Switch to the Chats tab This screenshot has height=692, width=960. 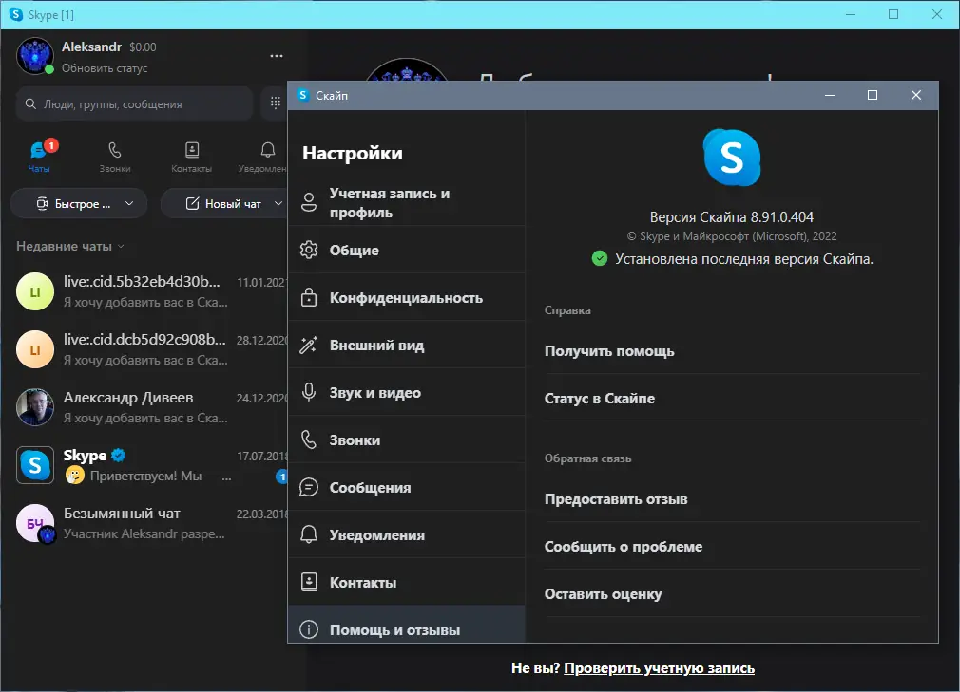[x=39, y=158]
